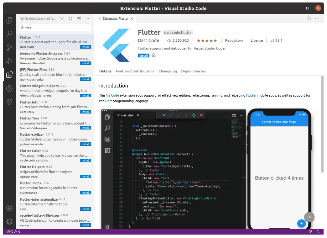Click the Flutter extension logo
327x238 pixels.
(x=116, y=45)
